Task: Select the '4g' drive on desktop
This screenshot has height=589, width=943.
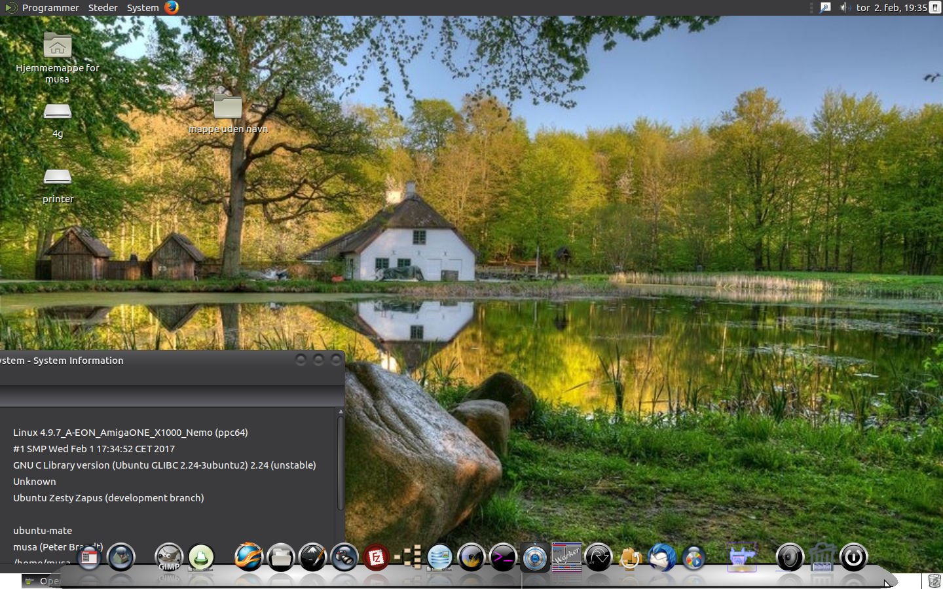Action: (58, 112)
